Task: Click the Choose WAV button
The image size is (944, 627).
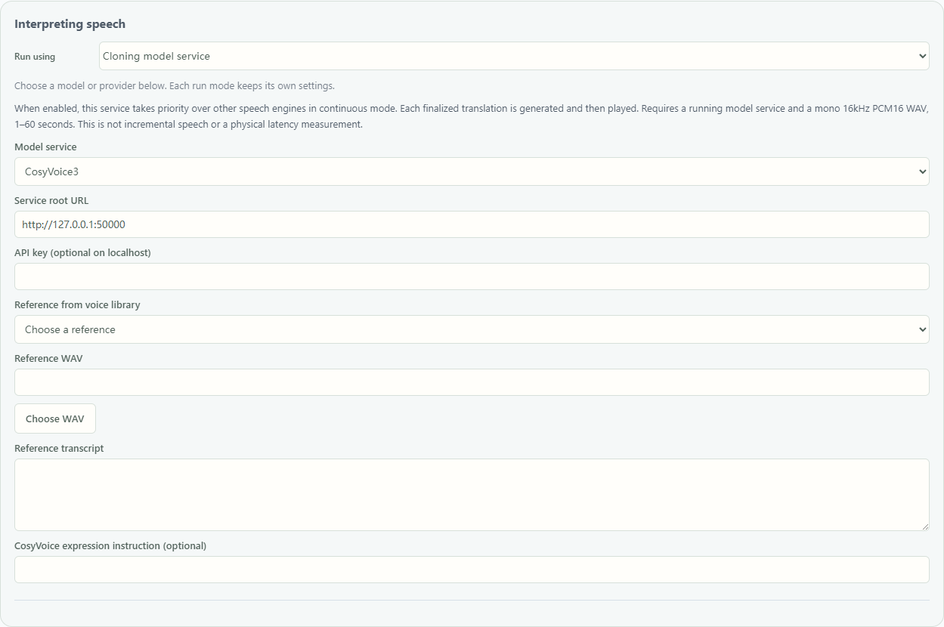Action: coord(55,419)
